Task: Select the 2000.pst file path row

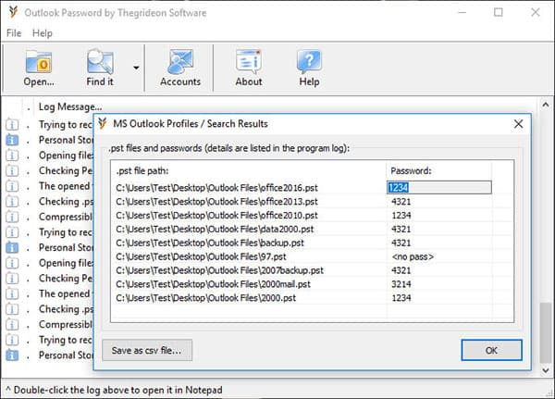Action: 205,298
